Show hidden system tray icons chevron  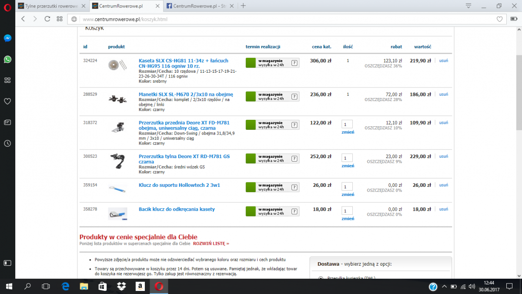[444, 286]
